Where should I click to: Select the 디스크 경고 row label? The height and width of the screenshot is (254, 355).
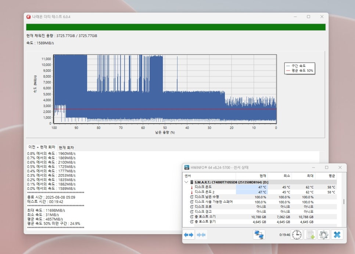click(203, 212)
